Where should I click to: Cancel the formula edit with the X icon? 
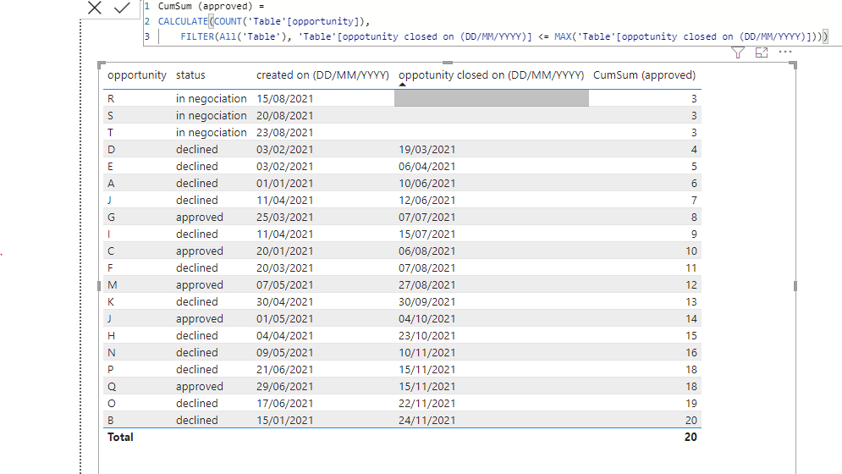click(95, 8)
